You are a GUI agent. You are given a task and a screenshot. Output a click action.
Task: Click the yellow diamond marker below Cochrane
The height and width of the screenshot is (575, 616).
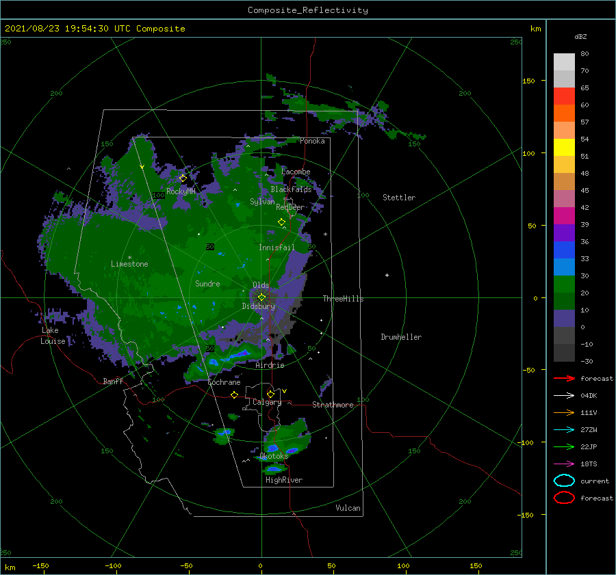point(235,395)
